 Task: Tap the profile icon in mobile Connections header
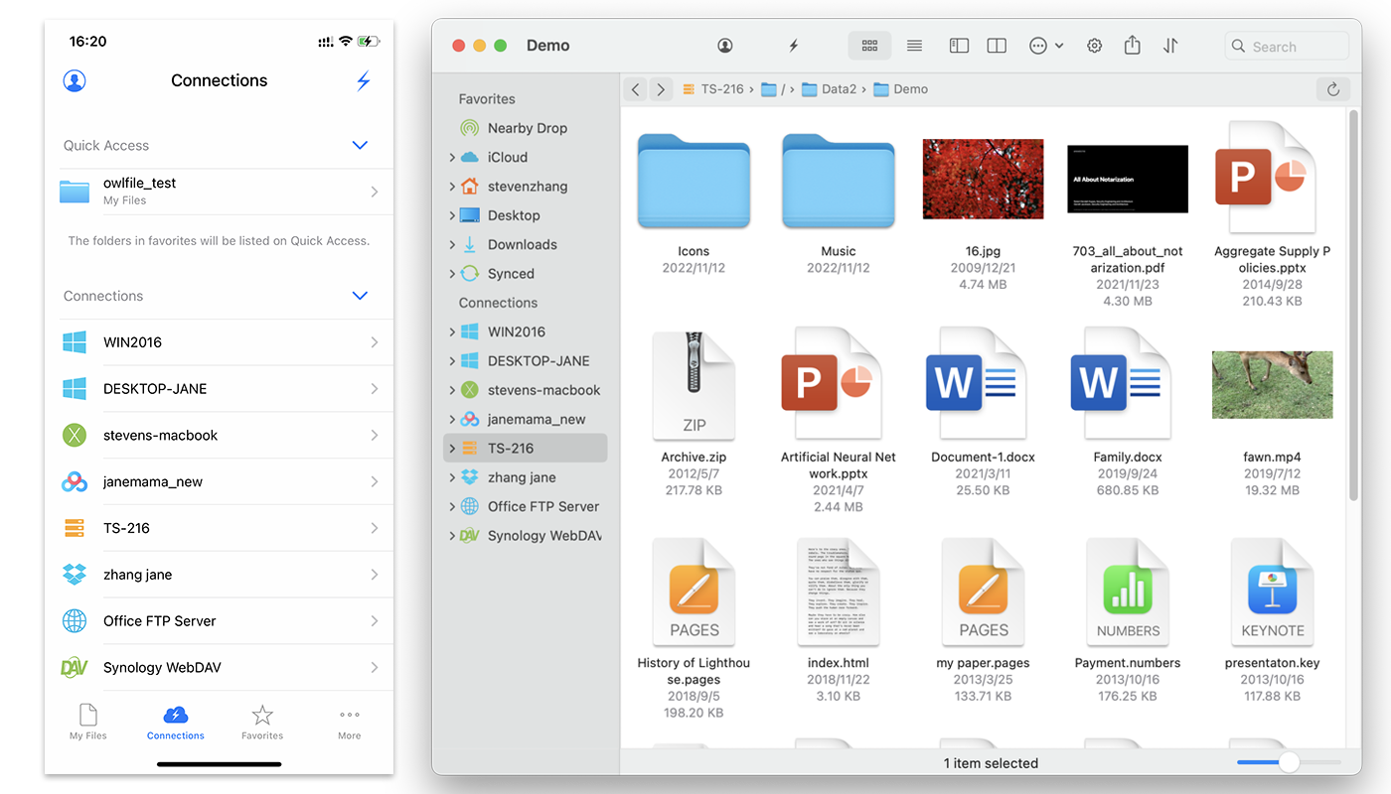pyautogui.click(x=75, y=81)
